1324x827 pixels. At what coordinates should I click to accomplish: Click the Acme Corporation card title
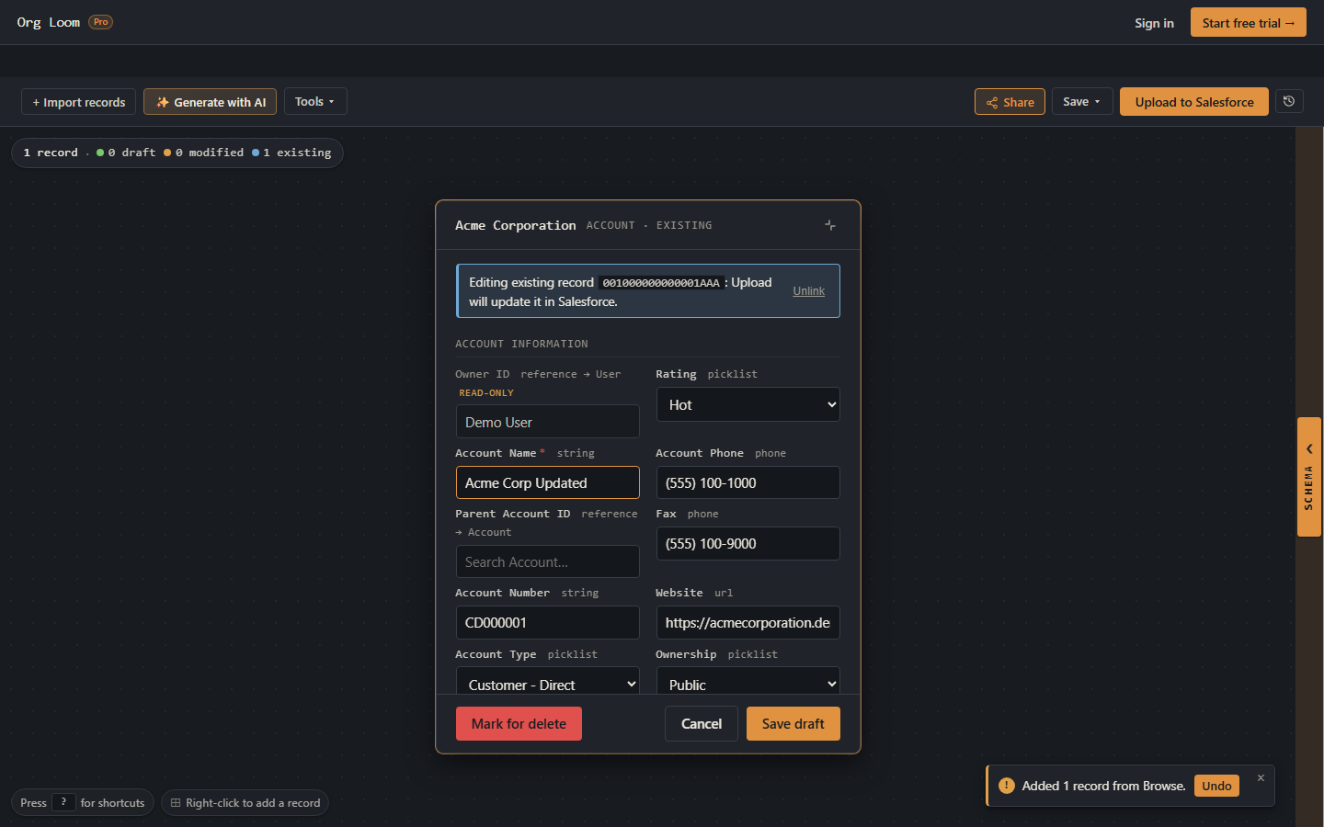pos(515,225)
